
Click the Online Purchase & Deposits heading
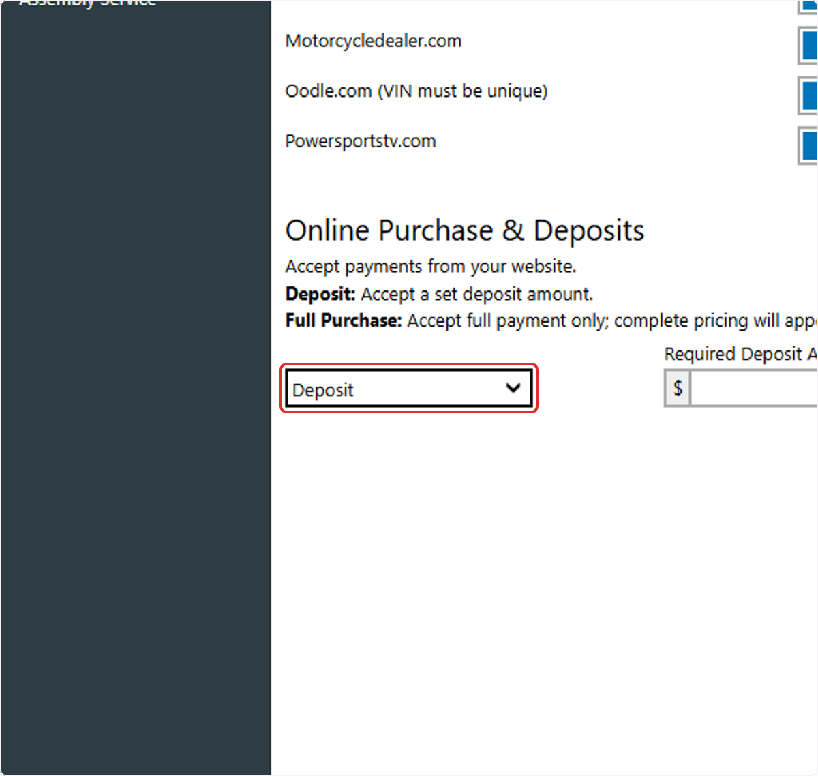click(465, 230)
